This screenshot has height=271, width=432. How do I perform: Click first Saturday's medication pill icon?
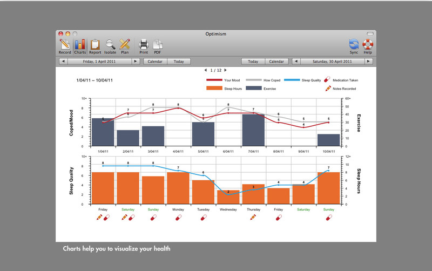click(132, 218)
